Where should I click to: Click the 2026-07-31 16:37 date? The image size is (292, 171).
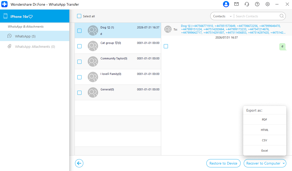pos(148,27)
